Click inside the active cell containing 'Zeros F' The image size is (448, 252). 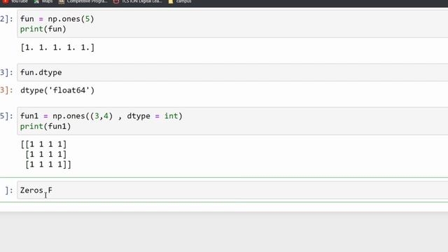coord(232,190)
